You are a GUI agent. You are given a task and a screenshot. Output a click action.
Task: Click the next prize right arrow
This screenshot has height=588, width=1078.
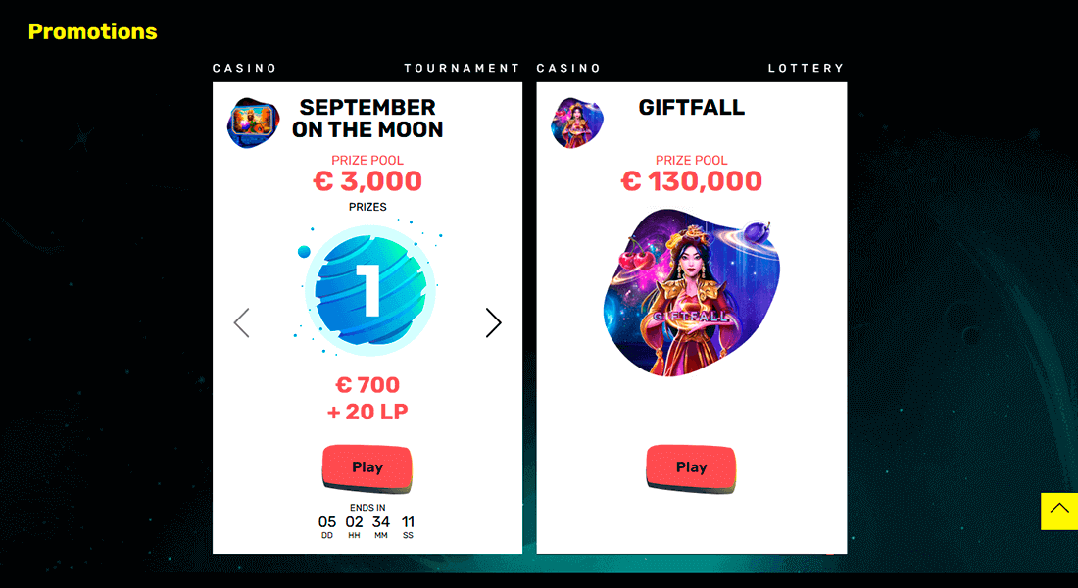point(494,322)
